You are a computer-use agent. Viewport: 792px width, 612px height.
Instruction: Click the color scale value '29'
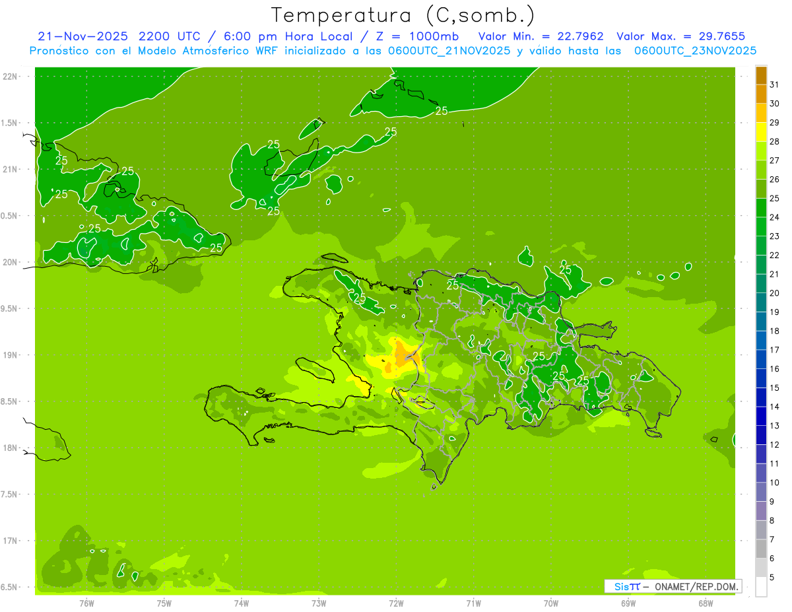tap(775, 122)
